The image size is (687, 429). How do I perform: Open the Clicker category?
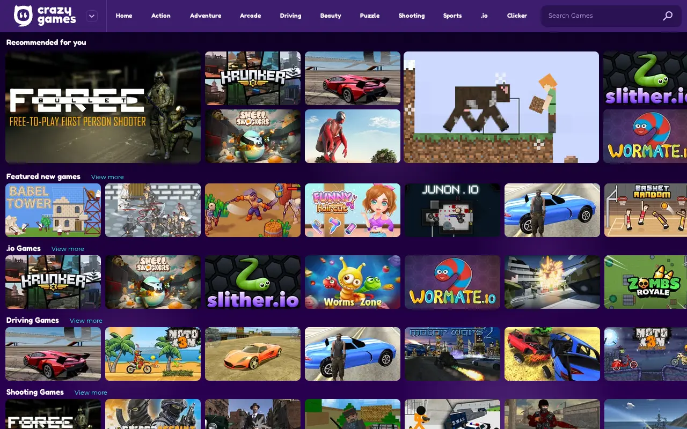(x=517, y=16)
